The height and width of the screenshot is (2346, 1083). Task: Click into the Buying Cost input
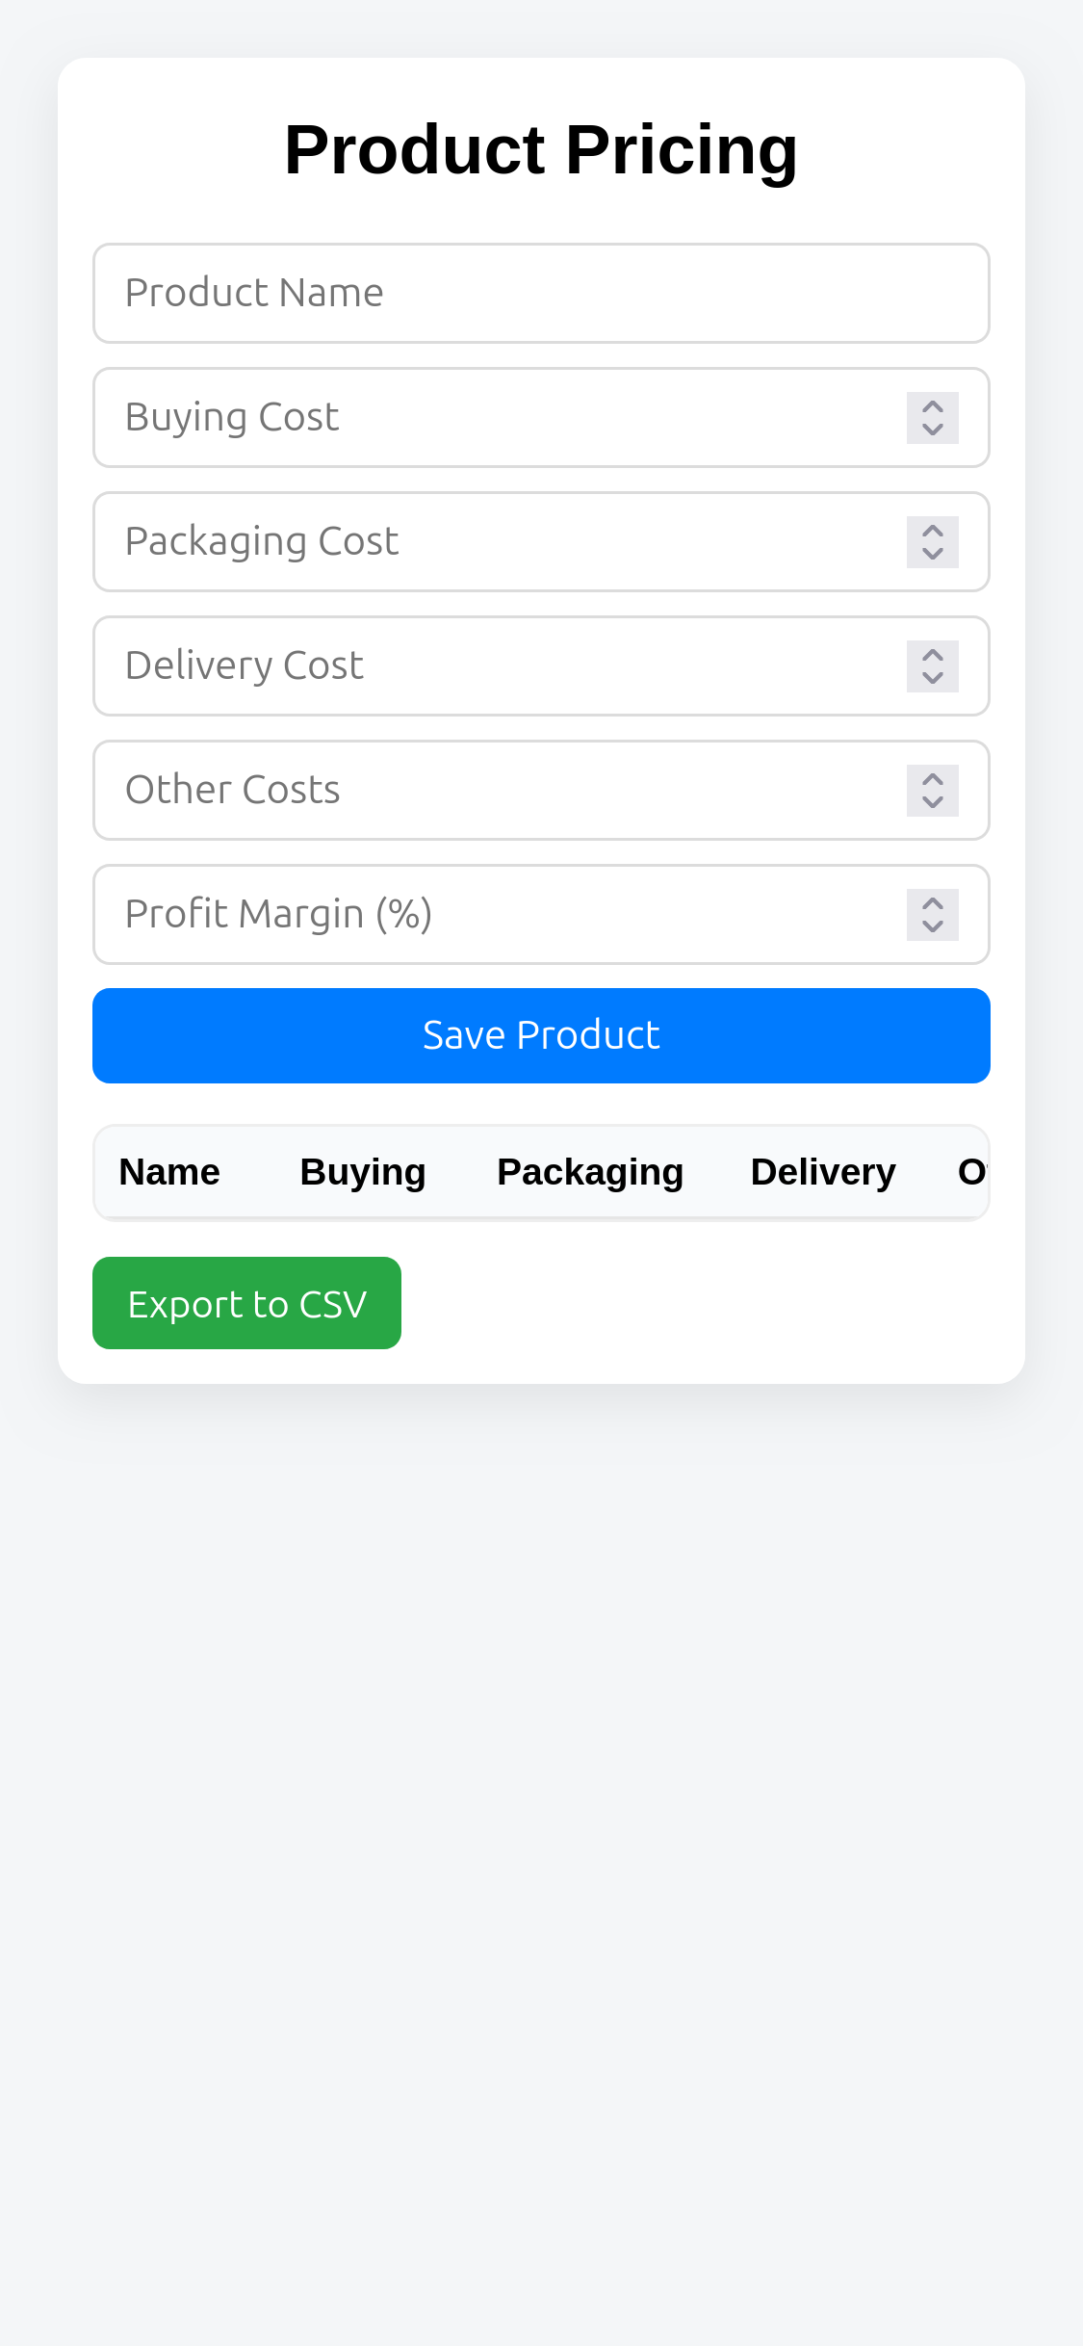click(x=501, y=417)
